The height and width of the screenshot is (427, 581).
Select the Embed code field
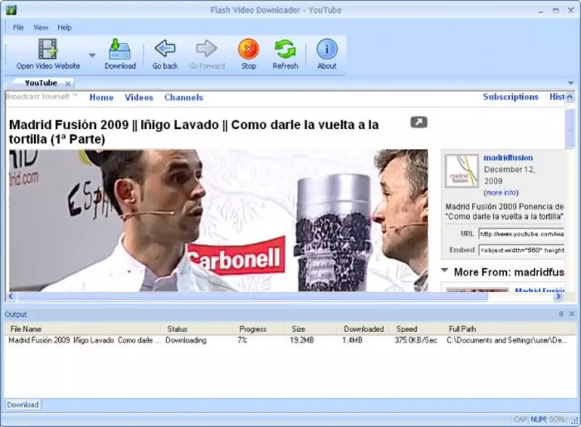521,250
